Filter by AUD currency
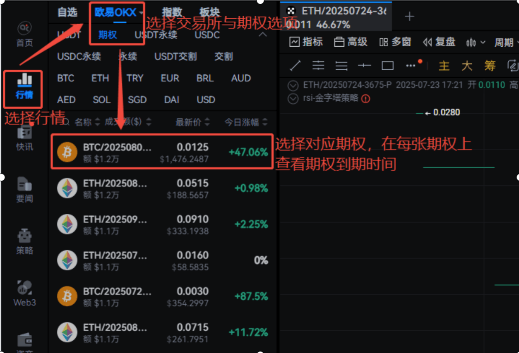This screenshot has width=519, height=353. pyautogui.click(x=241, y=78)
